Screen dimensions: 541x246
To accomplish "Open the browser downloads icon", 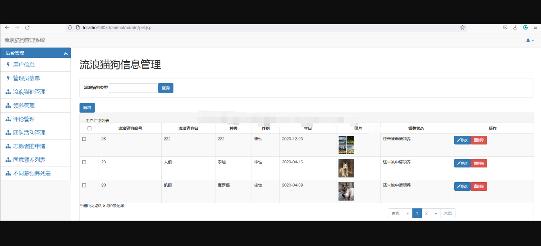I will click(x=515, y=27).
